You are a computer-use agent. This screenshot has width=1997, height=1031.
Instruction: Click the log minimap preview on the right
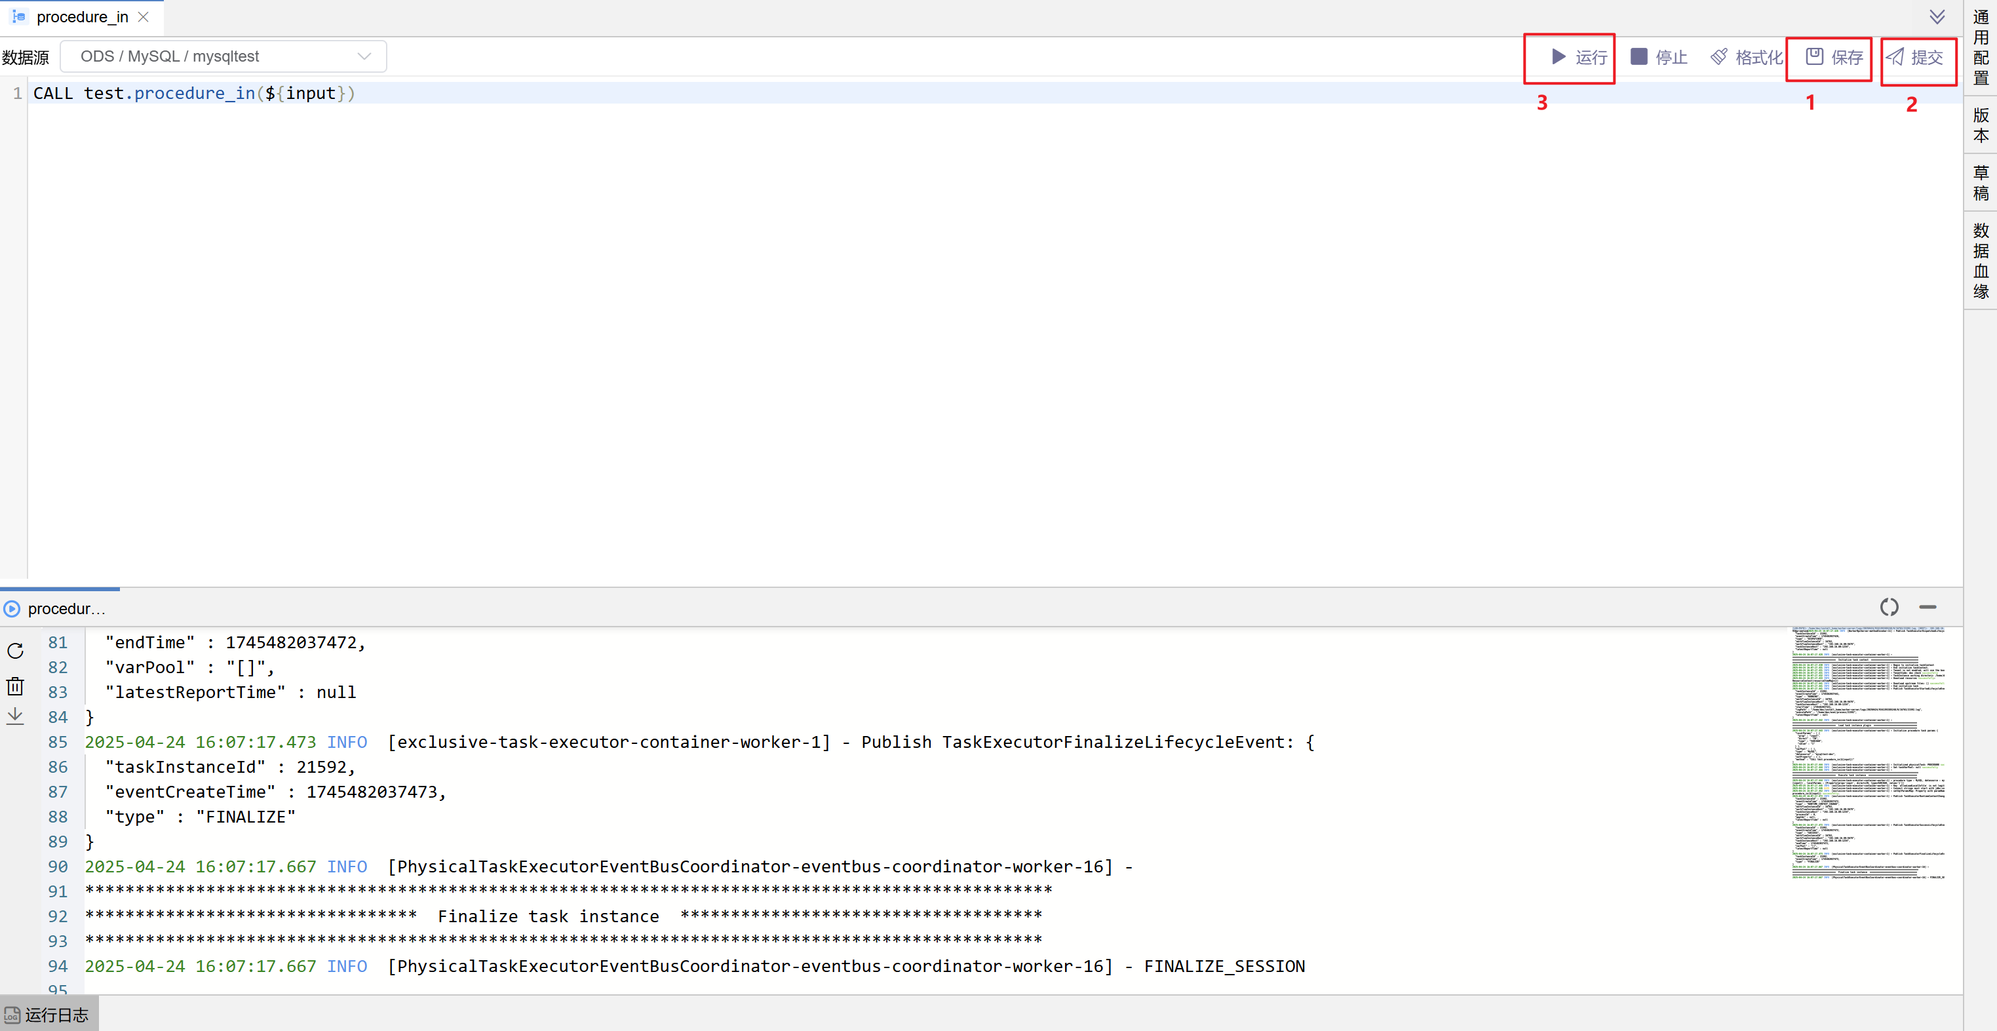(x=1869, y=752)
